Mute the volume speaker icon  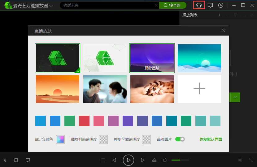(165, 160)
